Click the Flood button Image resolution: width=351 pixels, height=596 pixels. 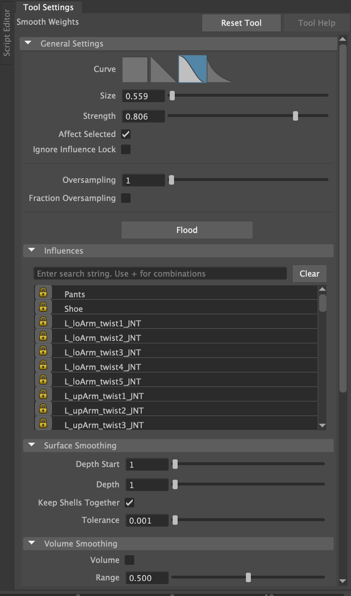click(x=187, y=230)
